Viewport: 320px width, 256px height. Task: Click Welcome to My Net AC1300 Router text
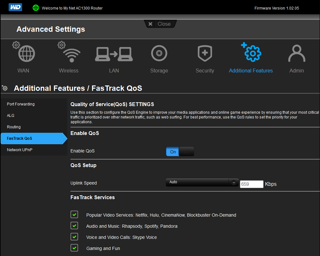[72, 8]
